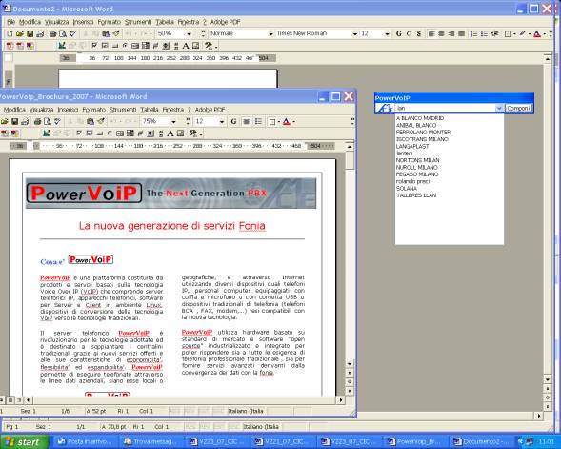This screenshot has height=449, width=561.
Task: Click option button control in Documento2 forms toolbar
Action: [x=125, y=46]
